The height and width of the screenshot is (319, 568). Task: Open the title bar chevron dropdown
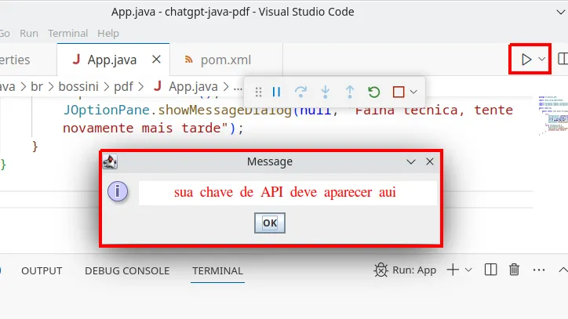560,12
